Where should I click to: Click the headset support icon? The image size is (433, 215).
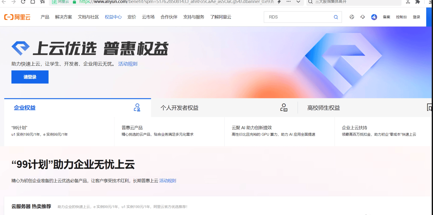click(x=363, y=17)
